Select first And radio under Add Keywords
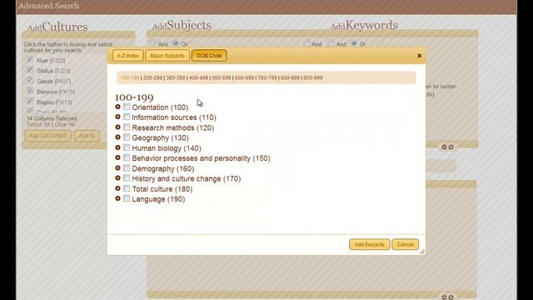 pos(307,43)
